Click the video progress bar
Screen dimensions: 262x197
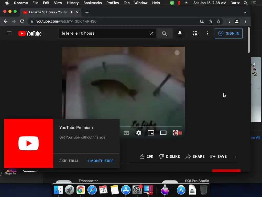click(150, 126)
